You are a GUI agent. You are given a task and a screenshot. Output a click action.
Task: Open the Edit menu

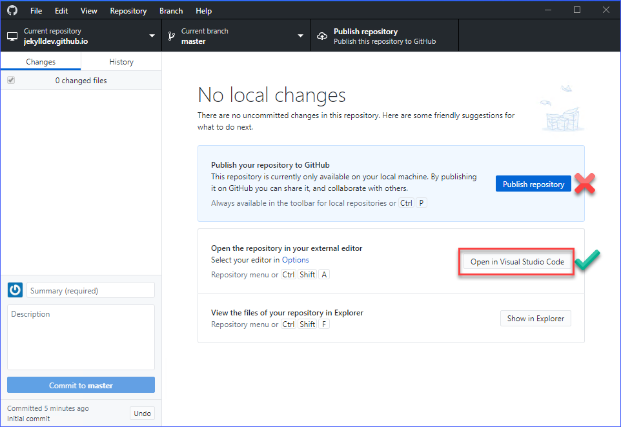(61, 11)
